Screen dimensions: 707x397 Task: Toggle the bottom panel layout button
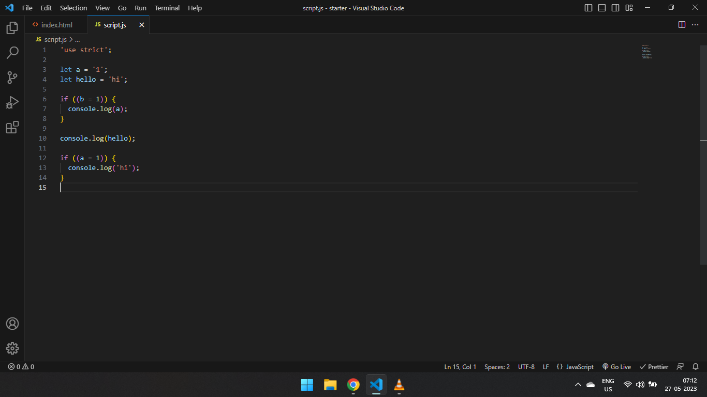tap(602, 8)
